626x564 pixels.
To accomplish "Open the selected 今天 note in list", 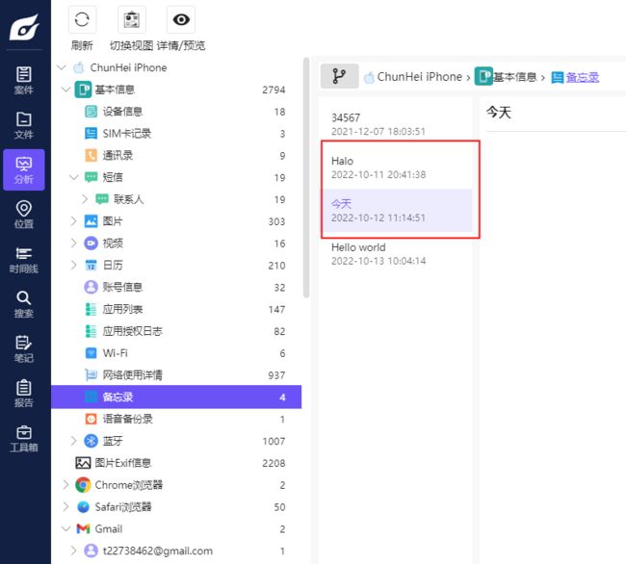I will point(397,210).
